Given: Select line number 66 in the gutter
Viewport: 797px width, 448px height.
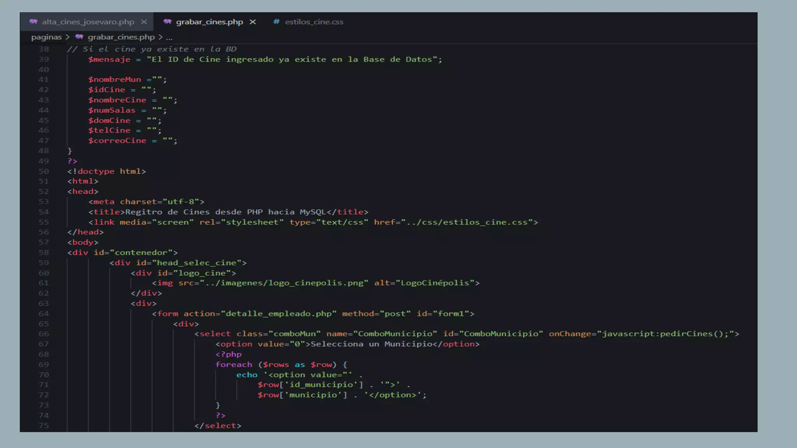Looking at the screenshot, I should pos(44,334).
